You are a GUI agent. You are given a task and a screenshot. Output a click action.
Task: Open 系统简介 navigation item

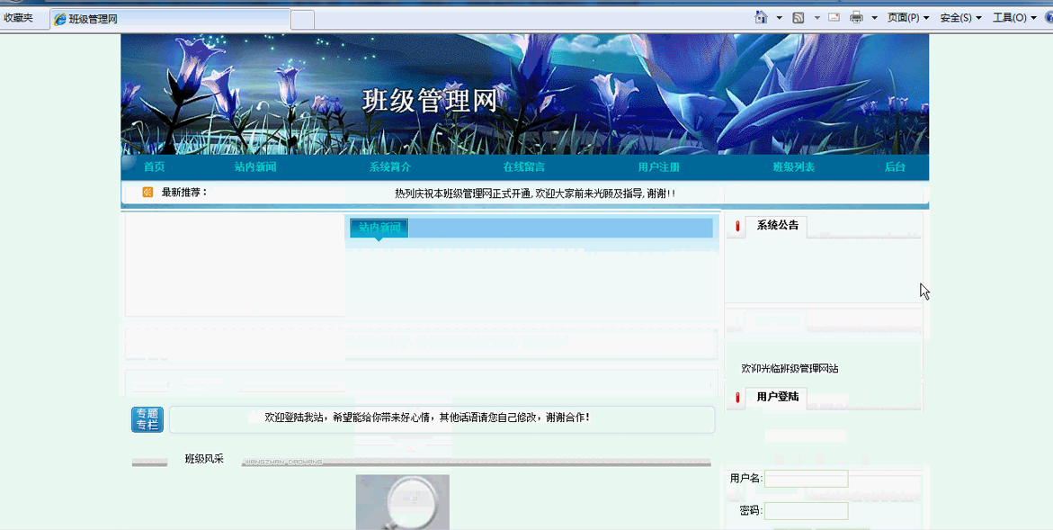coord(389,167)
